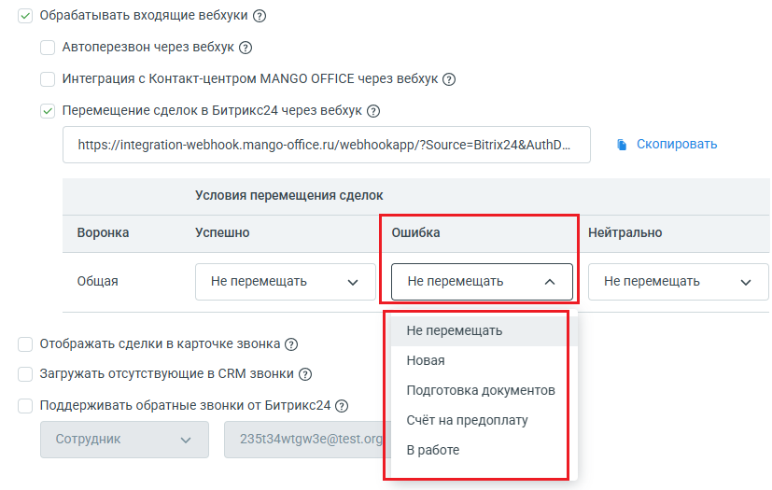Tick Отображать сделки в карточке звонка checkbox
Screen dimensions: 772x490
point(25,344)
